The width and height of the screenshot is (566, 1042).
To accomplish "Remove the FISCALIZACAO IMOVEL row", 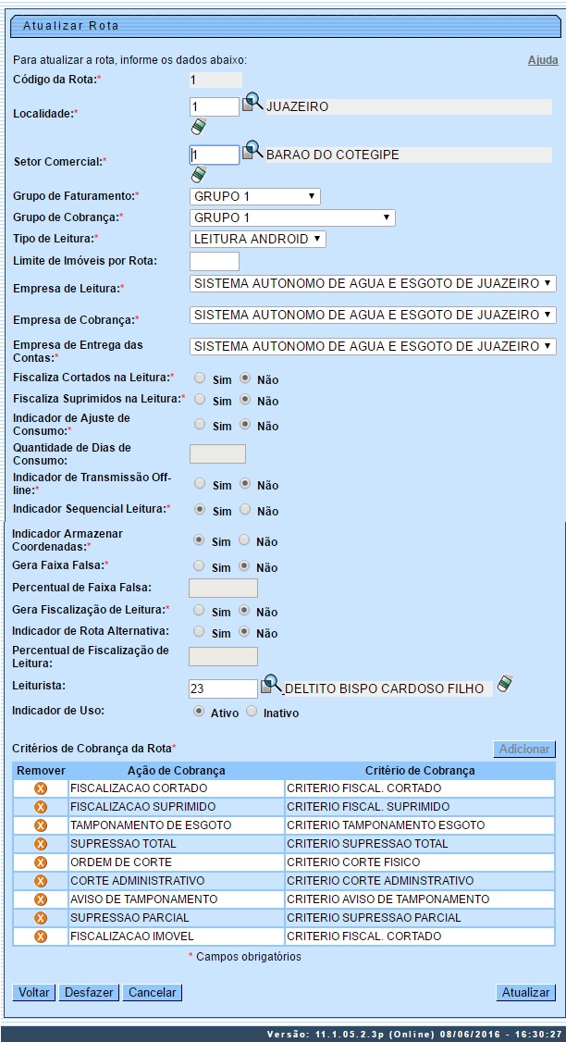I will click(41, 937).
